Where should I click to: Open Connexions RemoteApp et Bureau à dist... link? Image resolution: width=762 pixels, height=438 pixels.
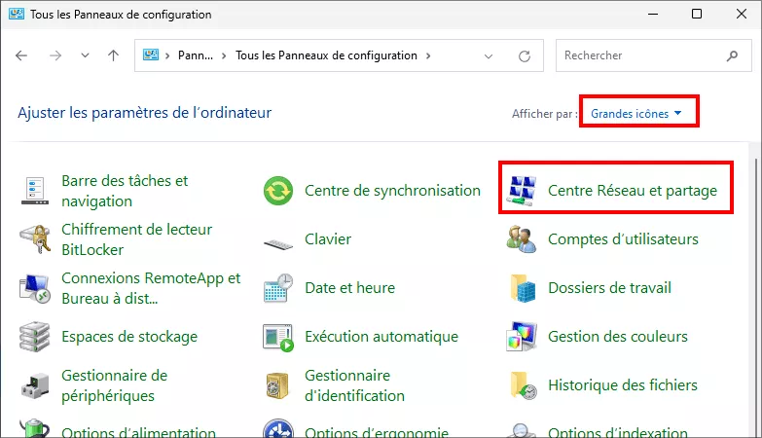click(x=151, y=288)
